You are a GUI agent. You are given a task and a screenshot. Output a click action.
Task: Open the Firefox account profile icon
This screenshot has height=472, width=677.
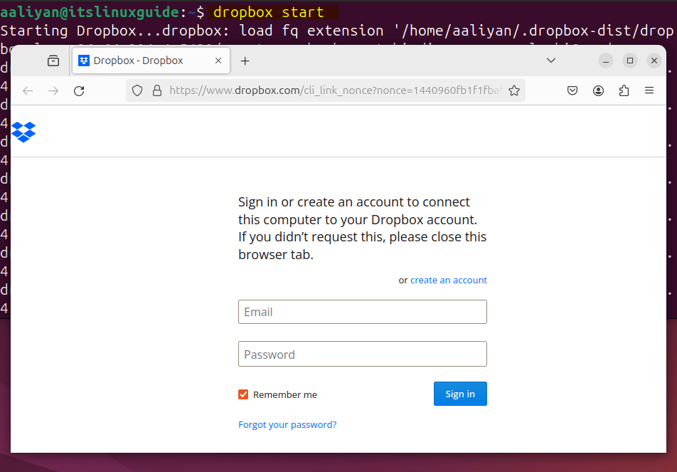(x=599, y=90)
